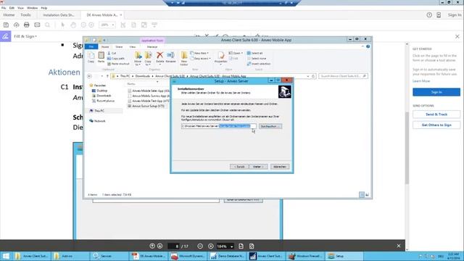
Task: Click the zoom in circle in the Acrobat top toolbar
Action: pyautogui.click(x=91, y=25)
